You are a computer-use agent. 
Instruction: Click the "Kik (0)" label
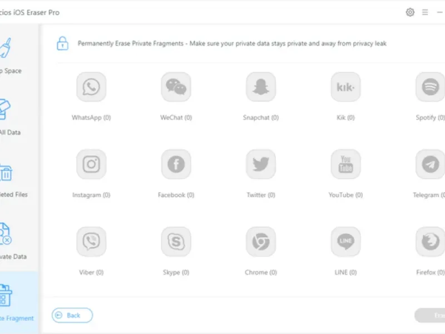coord(345,117)
